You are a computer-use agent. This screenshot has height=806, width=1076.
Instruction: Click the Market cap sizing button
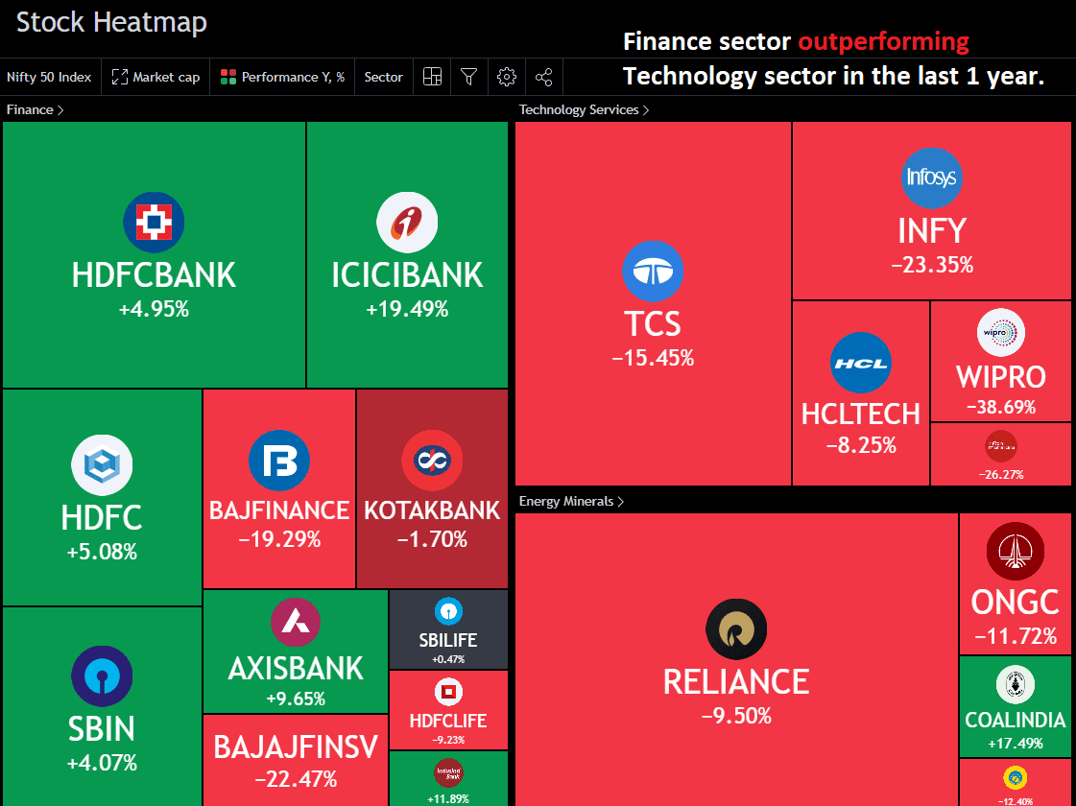[x=155, y=77]
